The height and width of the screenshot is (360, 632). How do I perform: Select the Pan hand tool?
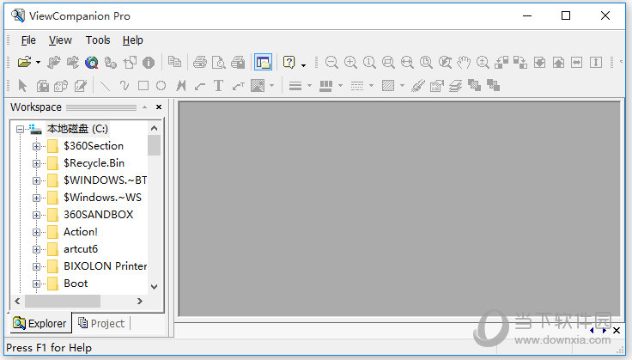pyautogui.click(x=464, y=62)
